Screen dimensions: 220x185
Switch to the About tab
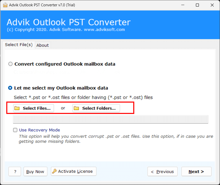pos(42,45)
